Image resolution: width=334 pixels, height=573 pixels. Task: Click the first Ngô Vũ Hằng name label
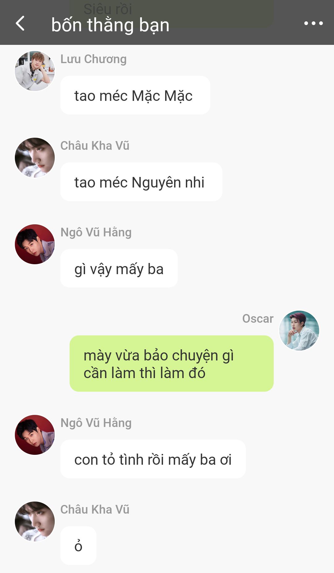(x=96, y=232)
